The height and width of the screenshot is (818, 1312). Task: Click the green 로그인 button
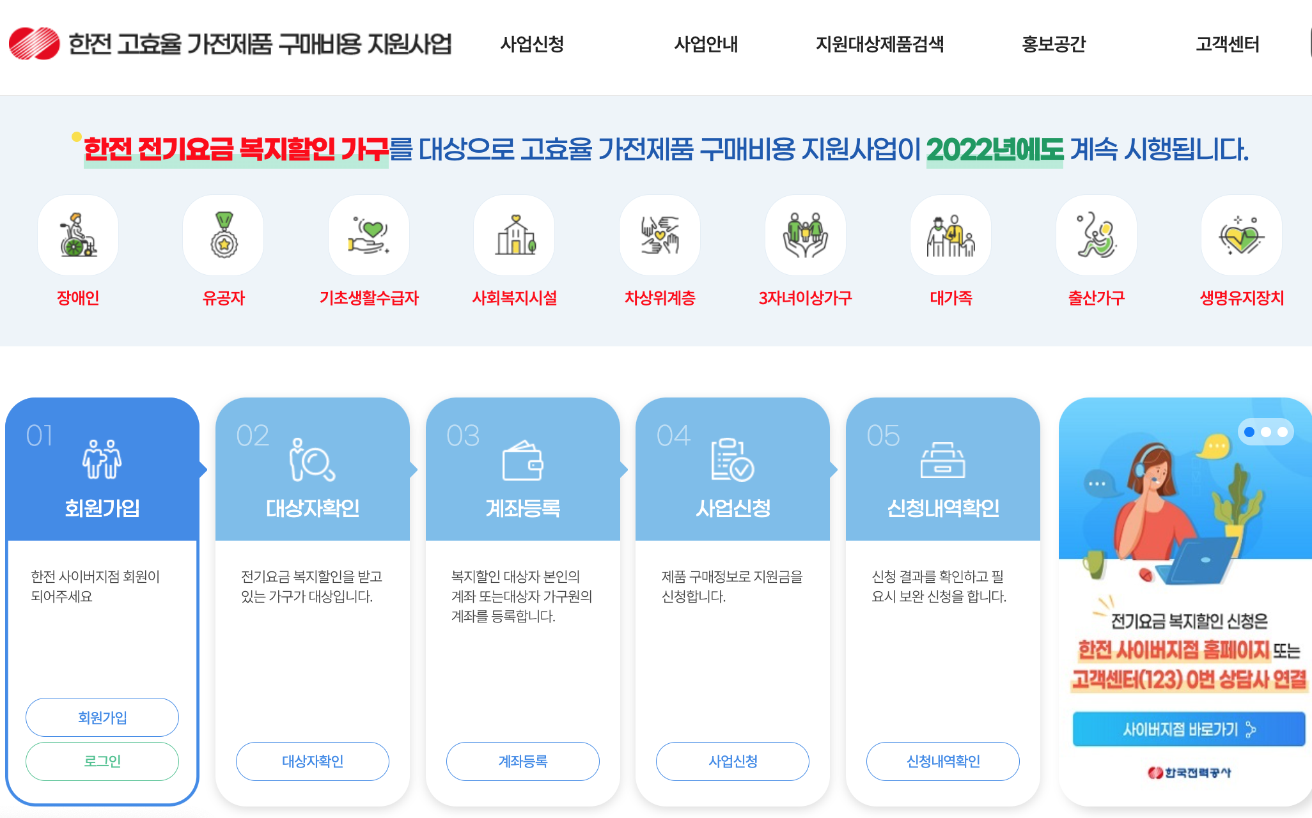coord(102,761)
